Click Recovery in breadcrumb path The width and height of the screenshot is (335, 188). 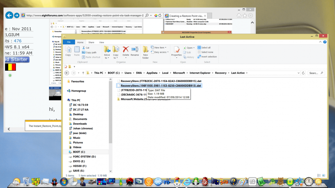[x=221, y=73]
